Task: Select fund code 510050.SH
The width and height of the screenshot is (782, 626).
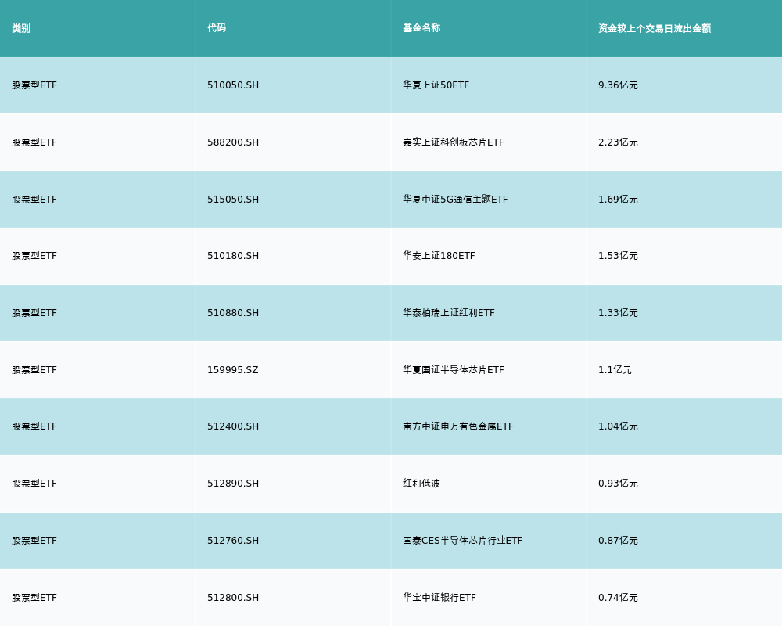Action: click(x=233, y=85)
